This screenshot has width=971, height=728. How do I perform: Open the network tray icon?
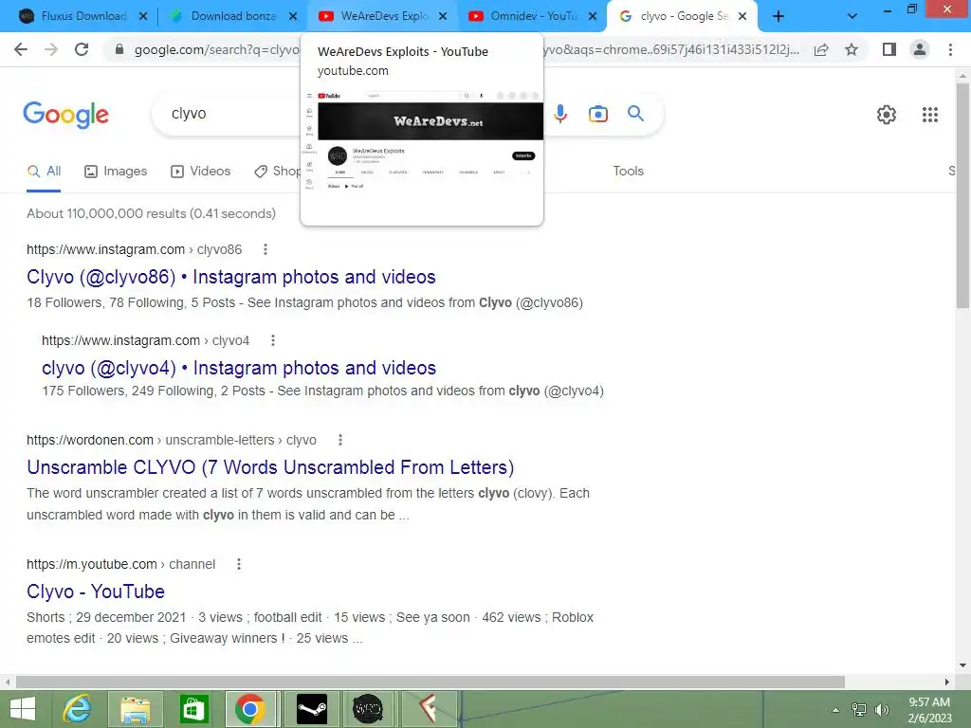click(x=859, y=710)
